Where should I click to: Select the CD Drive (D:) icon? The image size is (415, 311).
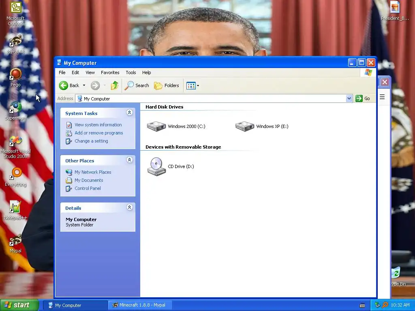coord(156,166)
